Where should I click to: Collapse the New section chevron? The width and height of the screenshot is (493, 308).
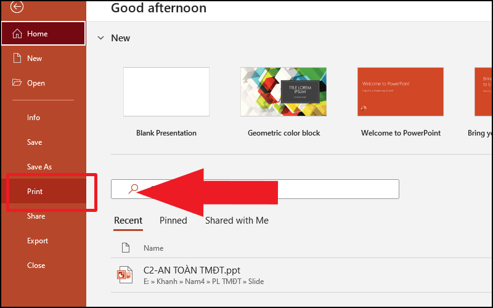pyautogui.click(x=100, y=38)
